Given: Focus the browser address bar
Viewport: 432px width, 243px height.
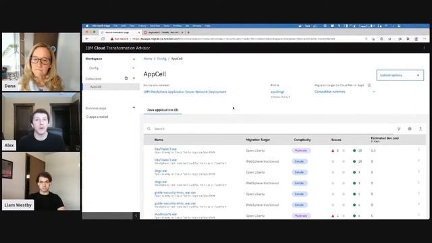Looking at the screenshot, I should point(234,39).
